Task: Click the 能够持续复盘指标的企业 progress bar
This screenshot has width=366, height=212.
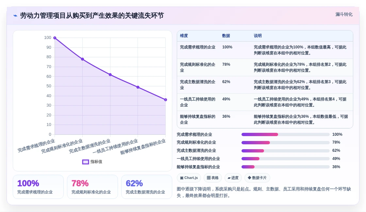Action: click(286, 167)
